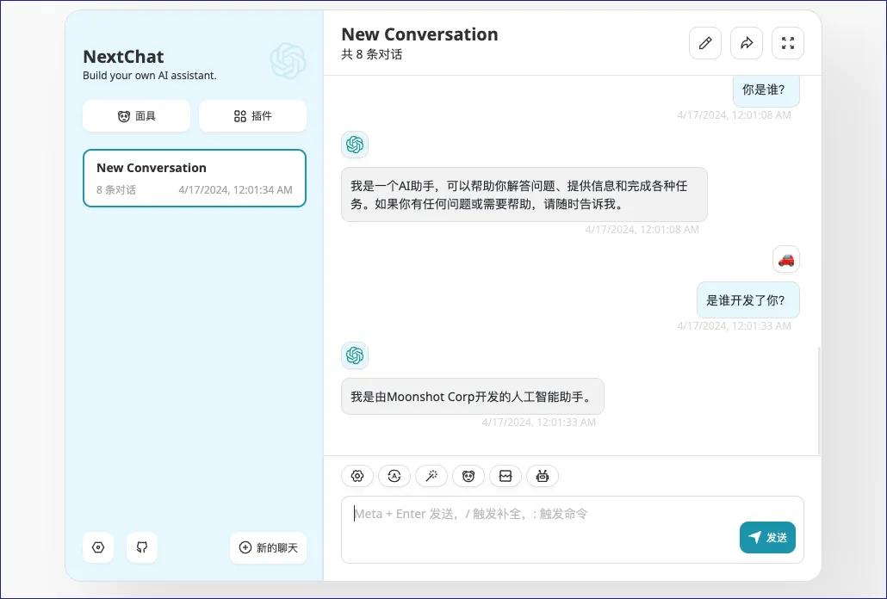Screen dimensions: 887x599
Task: Open the 插件 plugins page
Action: pyautogui.click(x=252, y=116)
